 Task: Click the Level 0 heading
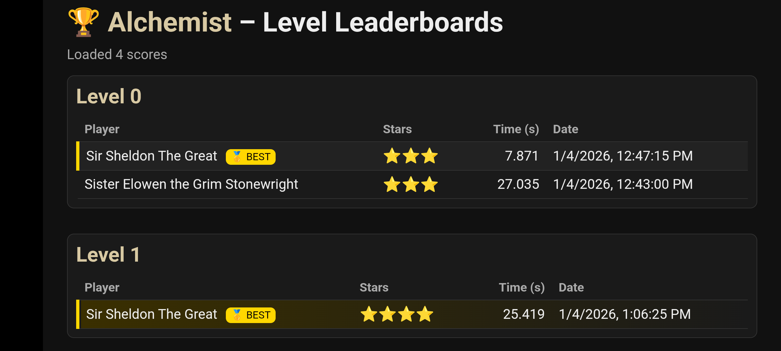(109, 97)
